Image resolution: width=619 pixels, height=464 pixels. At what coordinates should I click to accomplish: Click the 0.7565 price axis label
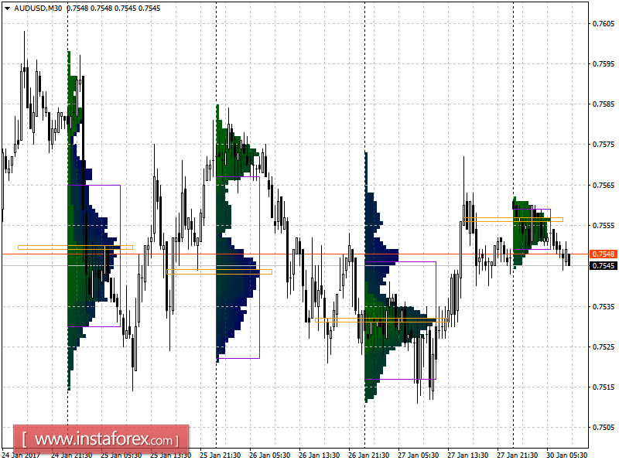coord(604,186)
